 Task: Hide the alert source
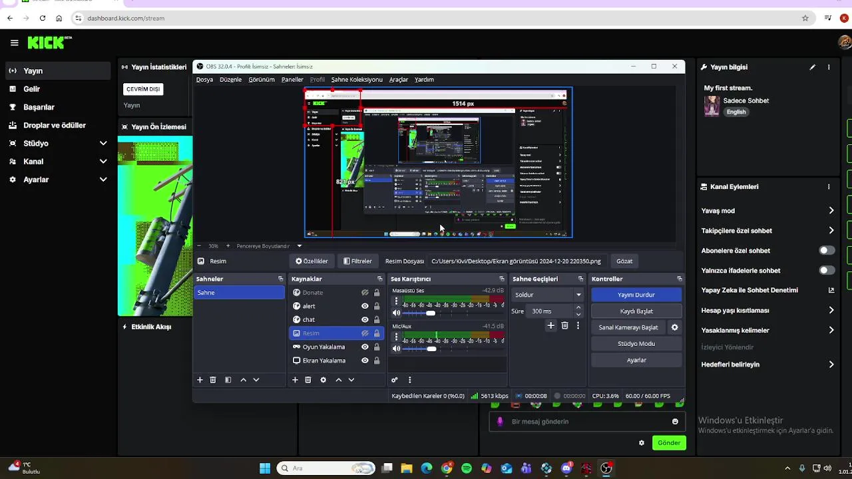(x=365, y=306)
